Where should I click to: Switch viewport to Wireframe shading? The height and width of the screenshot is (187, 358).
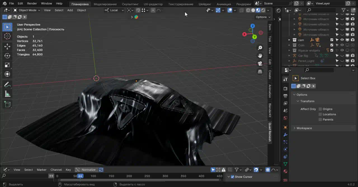[248, 10]
